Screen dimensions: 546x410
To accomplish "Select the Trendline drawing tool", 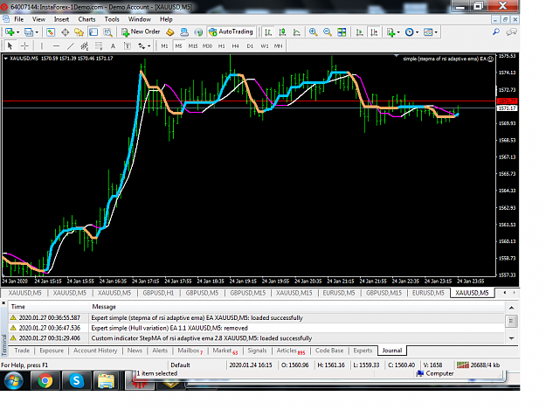I will click(x=71, y=45).
